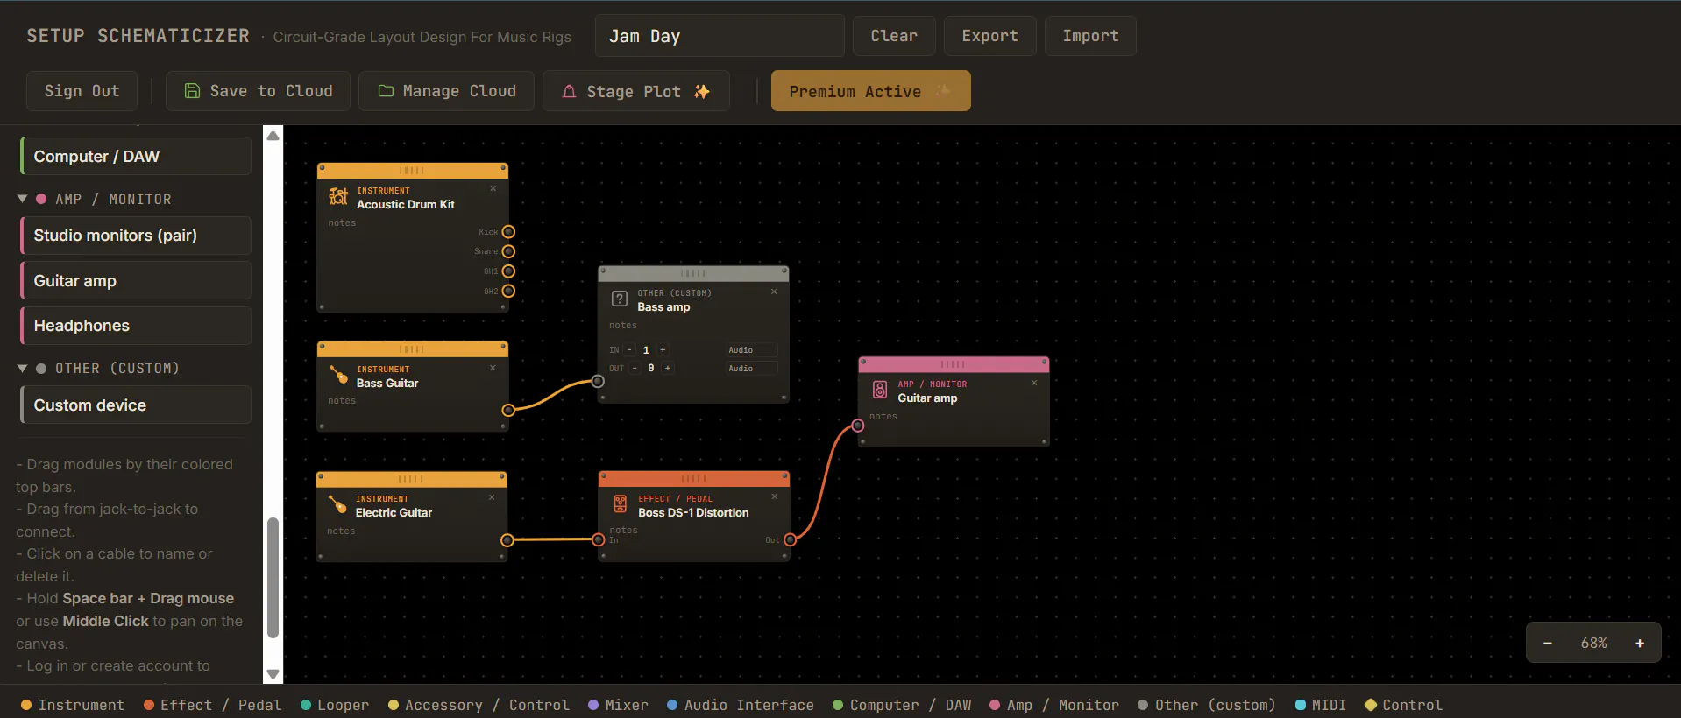
Task: Click the Export button
Action: 990,36
